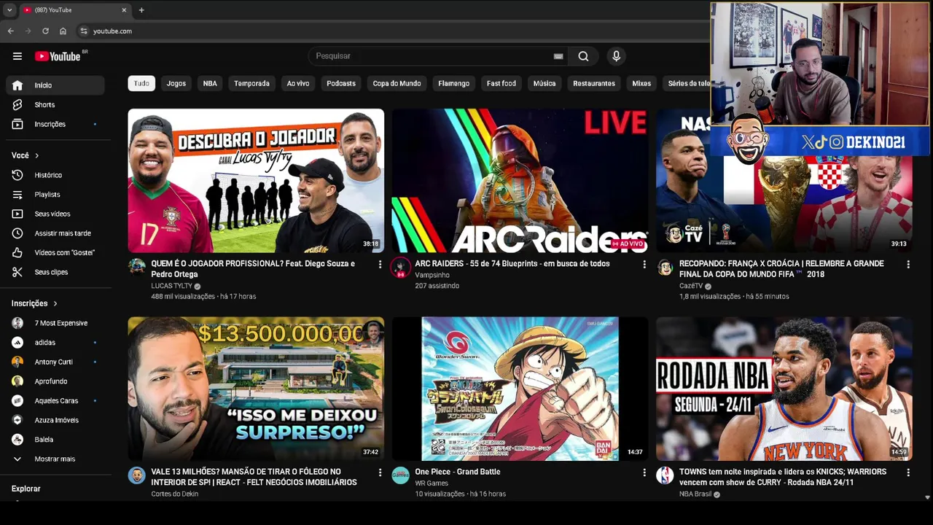The width and height of the screenshot is (933, 525).
Task: Open Shorts from the sidebar
Action: pyautogui.click(x=55, y=105)
